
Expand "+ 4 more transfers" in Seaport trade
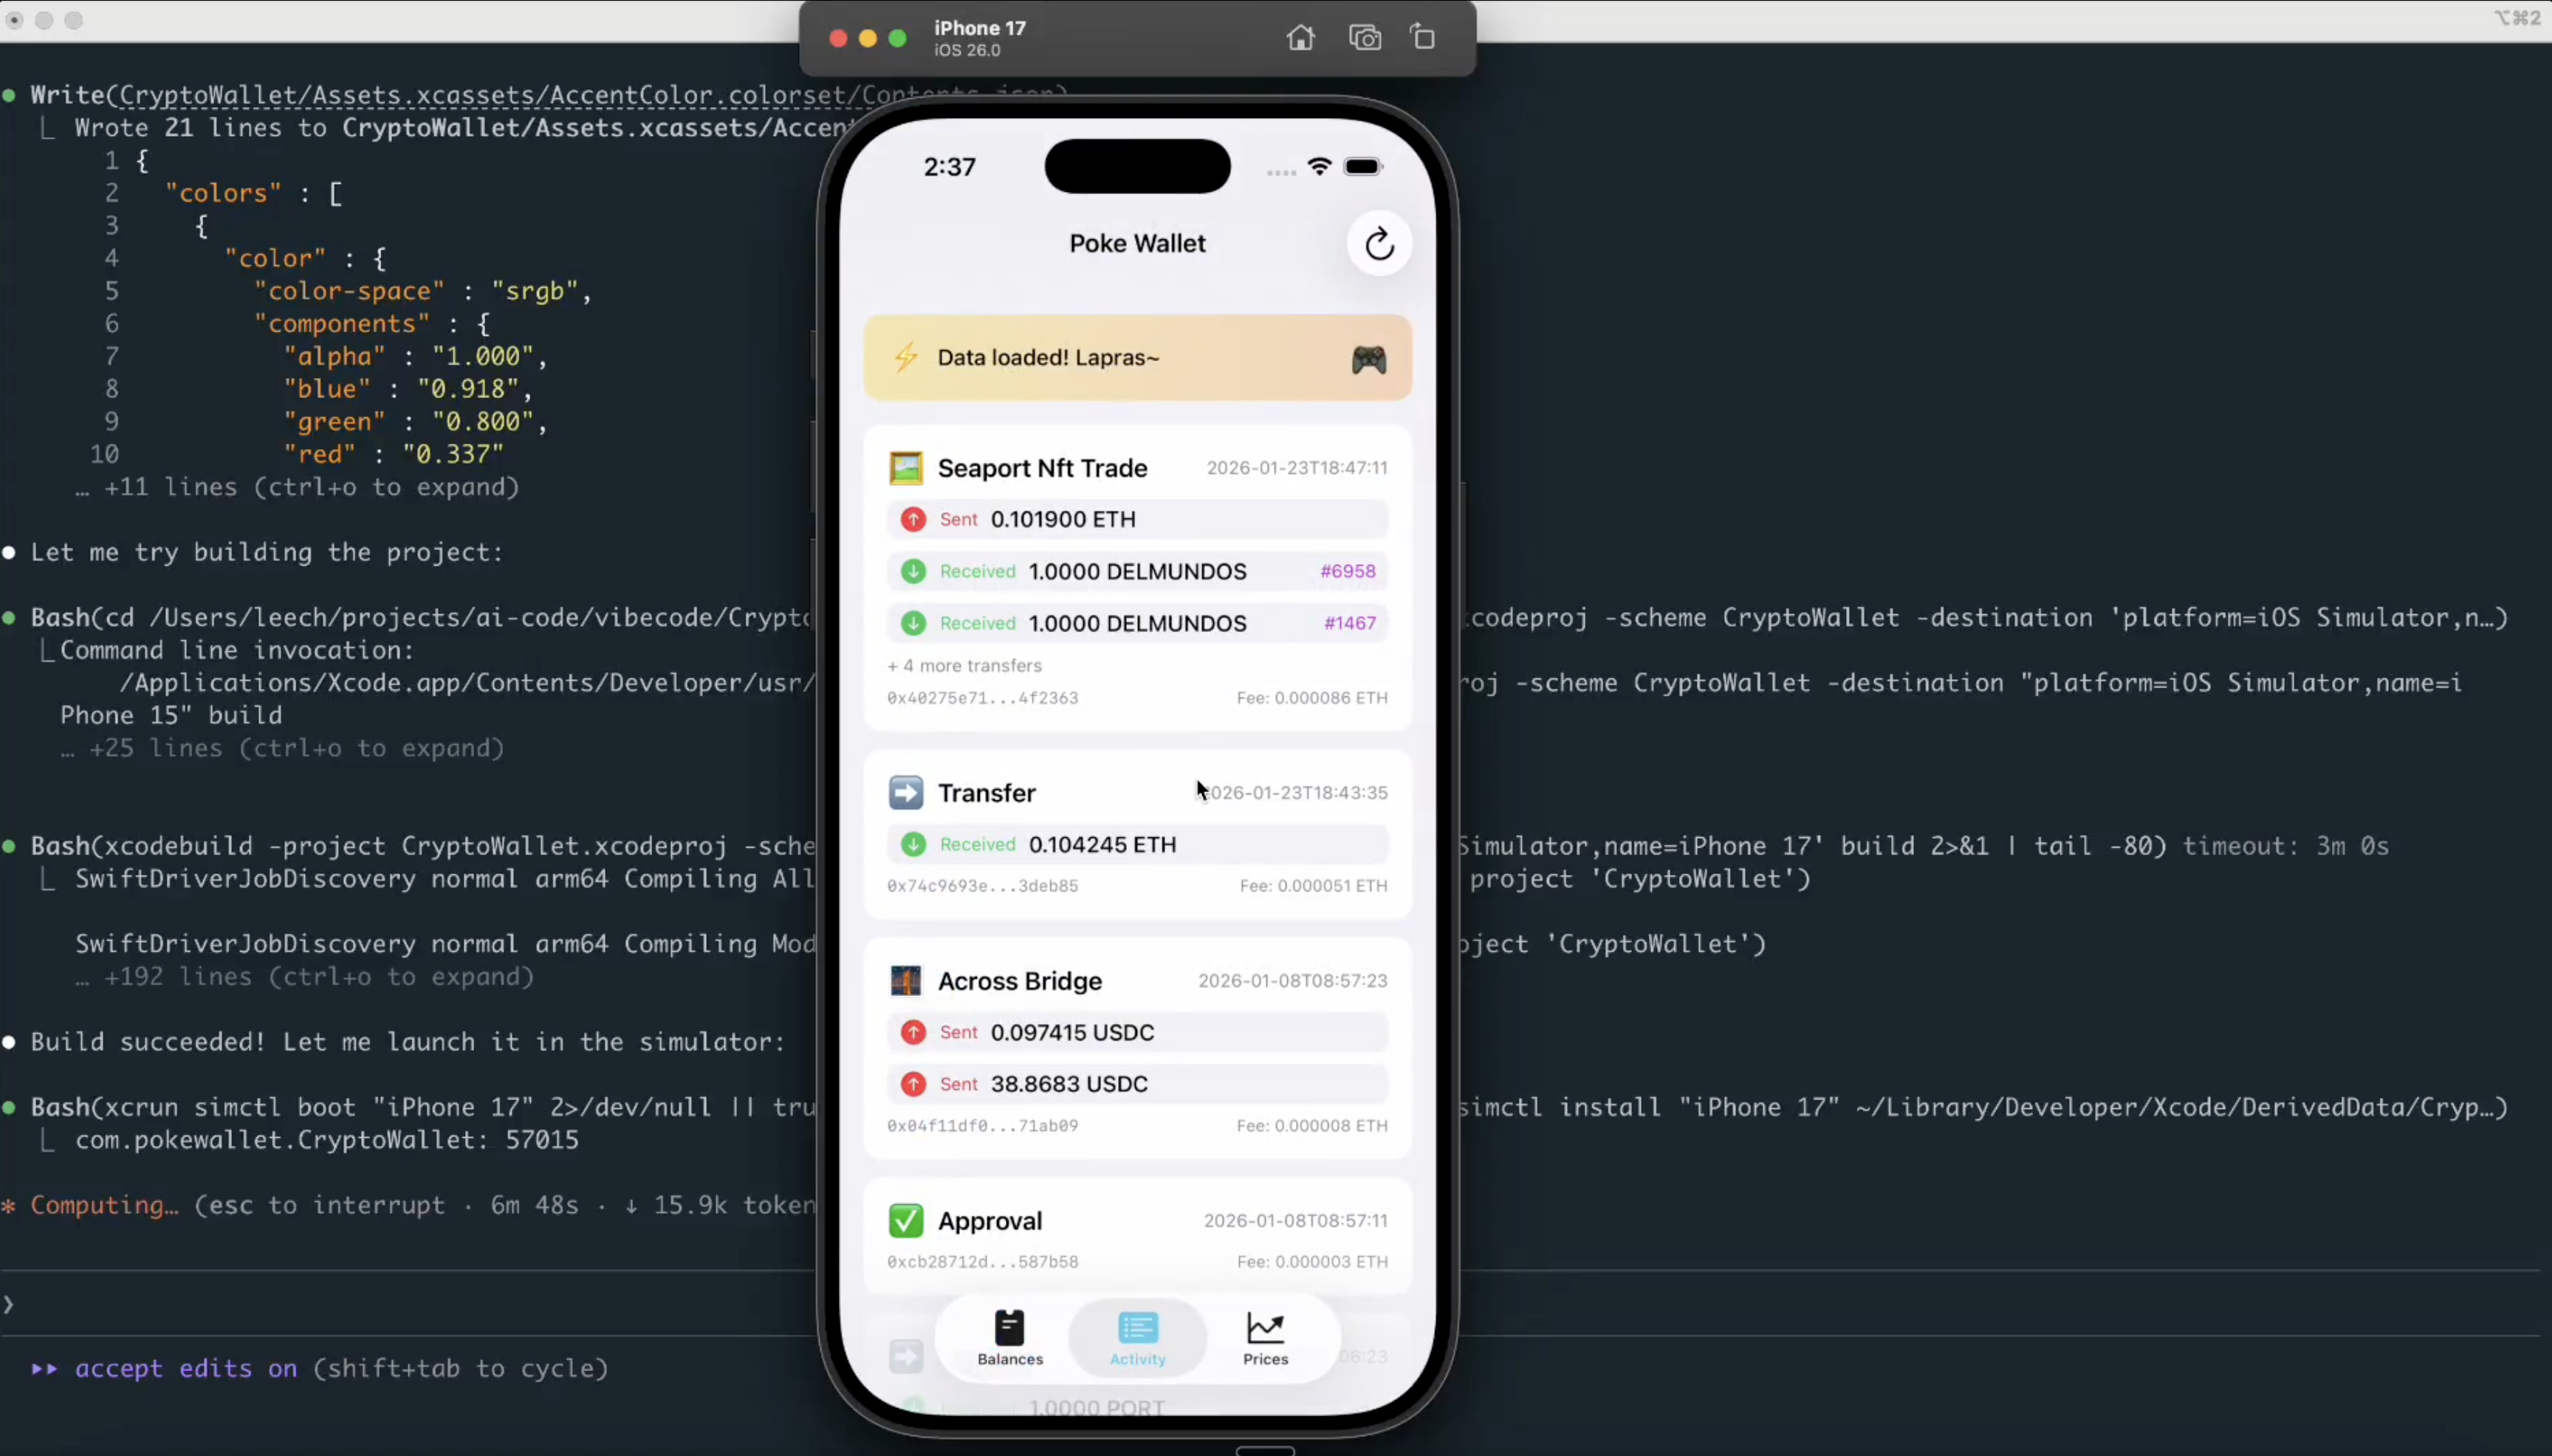point(964,666)
